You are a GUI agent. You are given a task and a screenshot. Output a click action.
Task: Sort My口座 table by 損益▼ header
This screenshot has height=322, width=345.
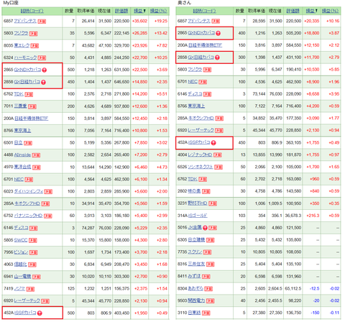pos(139,11)
